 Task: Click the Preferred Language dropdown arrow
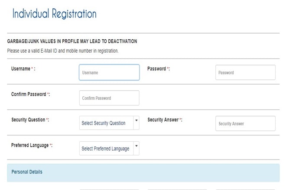136,146
